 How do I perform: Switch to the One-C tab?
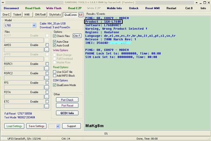click(6, 15)
